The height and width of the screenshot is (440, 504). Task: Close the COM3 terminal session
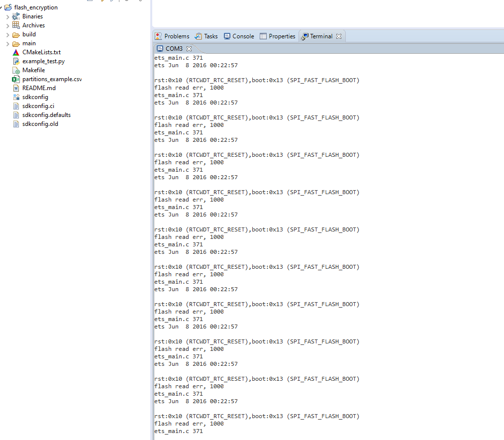[x=189, y=48]
